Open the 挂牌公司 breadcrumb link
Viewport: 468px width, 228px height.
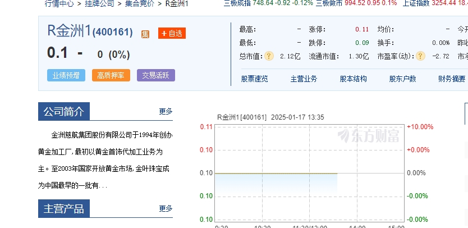click(99, 3)
